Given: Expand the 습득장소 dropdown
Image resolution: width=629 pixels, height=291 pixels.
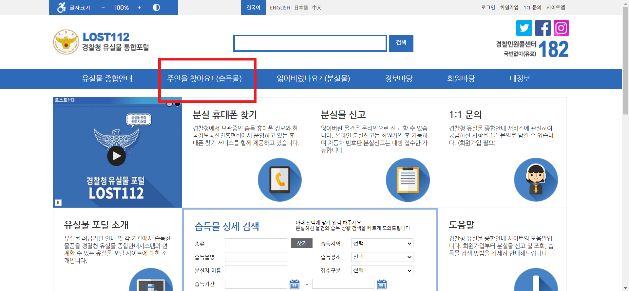Looking at the screenshot, I should point(382,257).
